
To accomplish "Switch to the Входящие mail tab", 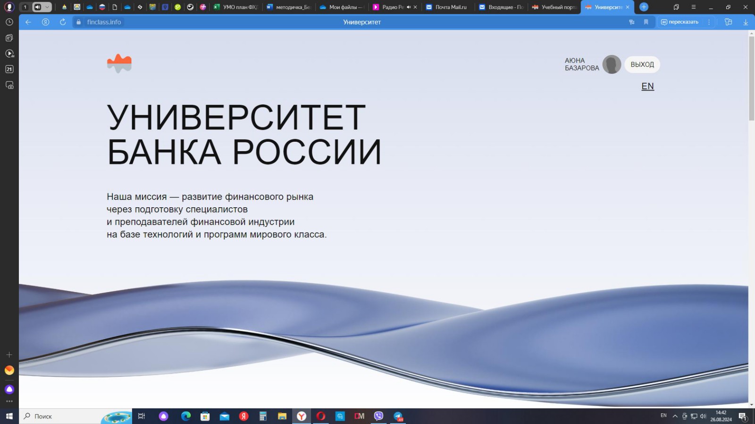I will [502, 7].
